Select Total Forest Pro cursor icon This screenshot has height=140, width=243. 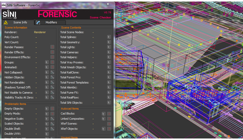click(x=109, y=77)
